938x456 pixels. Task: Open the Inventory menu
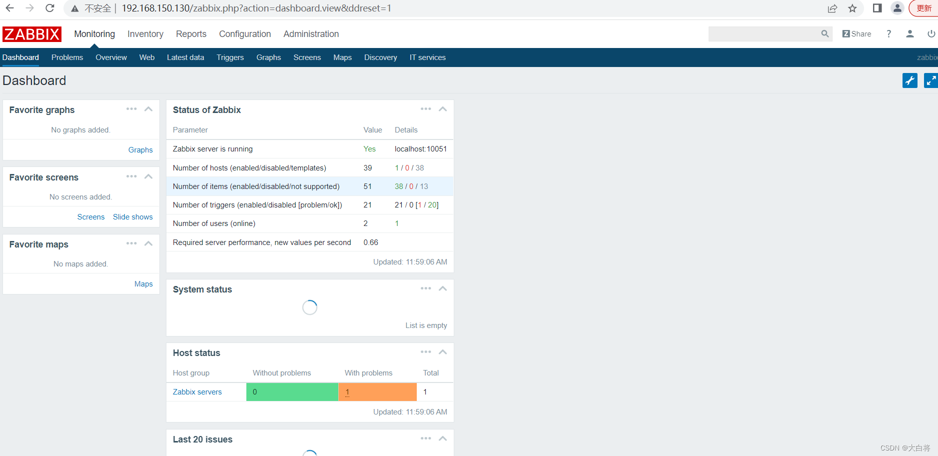[145, 34]
